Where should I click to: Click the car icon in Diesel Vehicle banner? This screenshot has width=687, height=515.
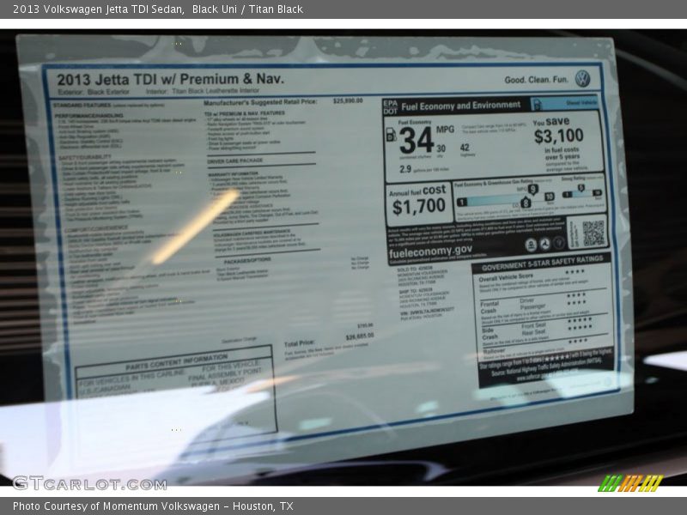click(x=537, y=105)
